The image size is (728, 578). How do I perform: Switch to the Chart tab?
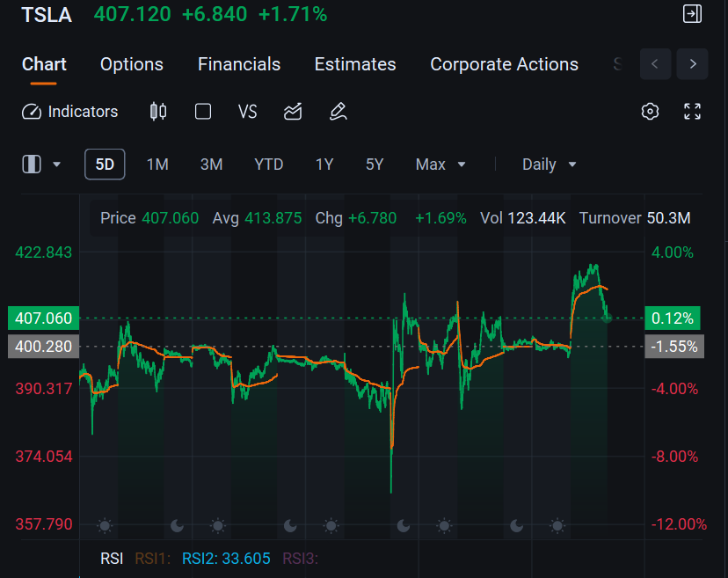coord(44,64)
